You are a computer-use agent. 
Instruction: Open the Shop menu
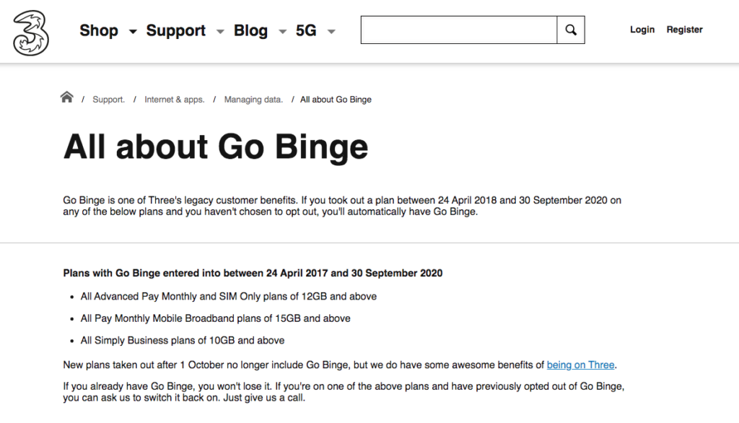[98, 30]
